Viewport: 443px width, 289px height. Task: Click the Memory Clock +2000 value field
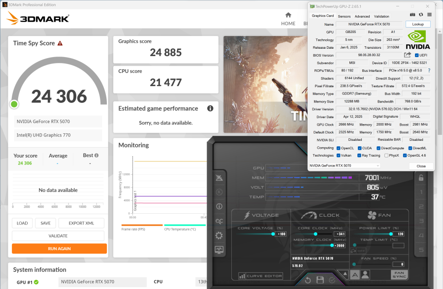click(x=340, y=246)
